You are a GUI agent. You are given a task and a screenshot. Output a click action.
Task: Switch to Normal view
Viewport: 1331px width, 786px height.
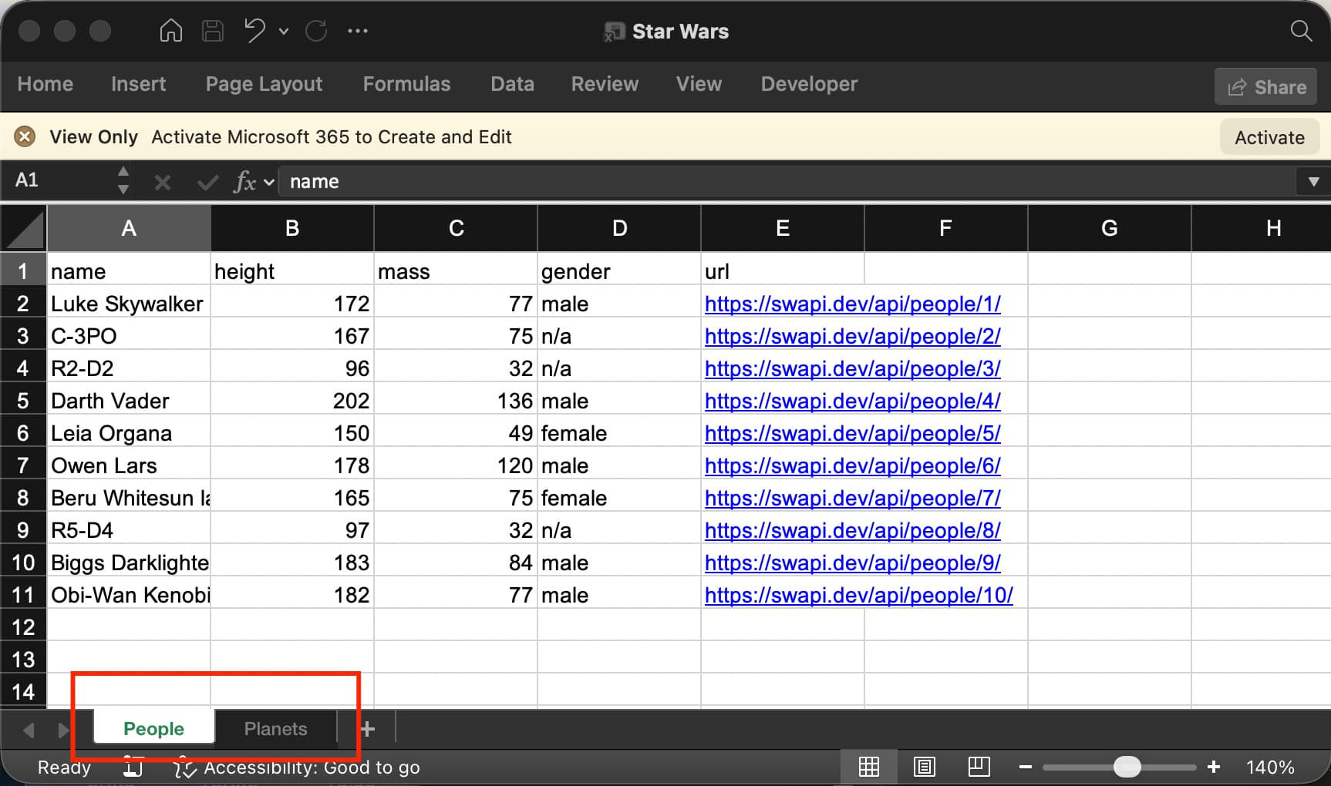(x=869, y=767)
